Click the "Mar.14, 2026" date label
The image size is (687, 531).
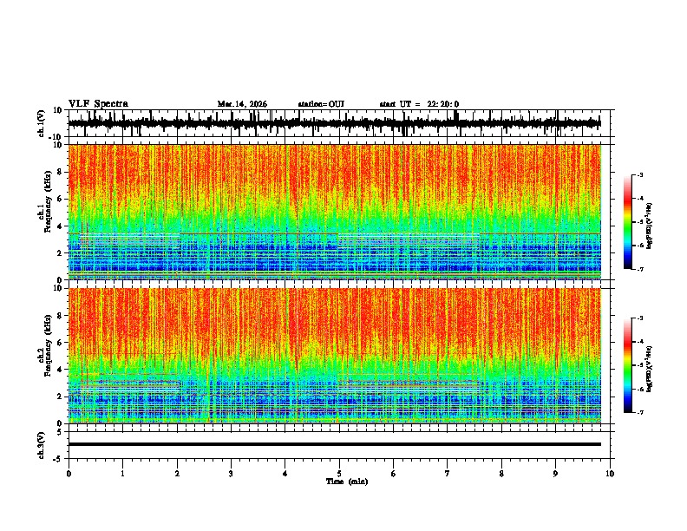242,104
